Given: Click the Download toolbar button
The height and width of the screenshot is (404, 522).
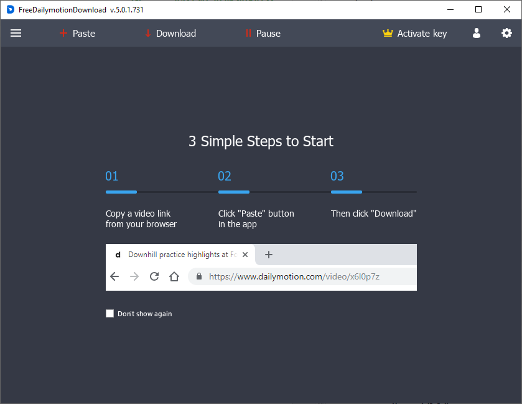Looking at the screenshot, I should coord(170,34).
